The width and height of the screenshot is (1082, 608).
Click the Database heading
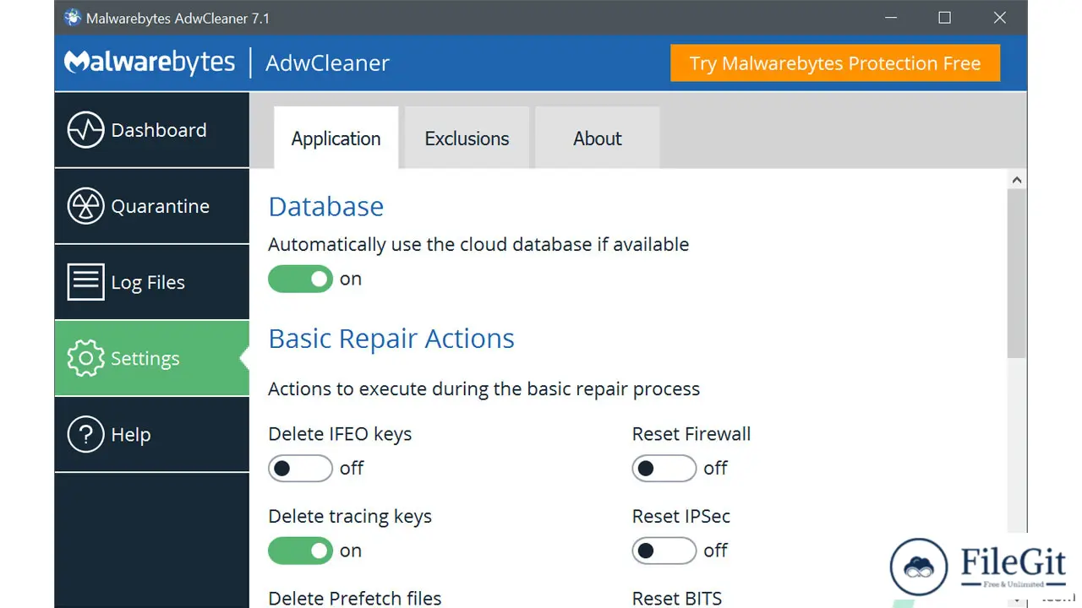pyautogui.click(x=326, y=206)
